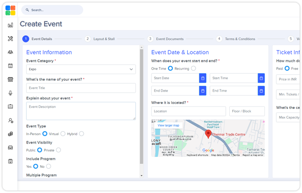This screenshot has width=302, height=193.
Task: Click Keyboard shortcuts on the map
Action: coord(197,155)
